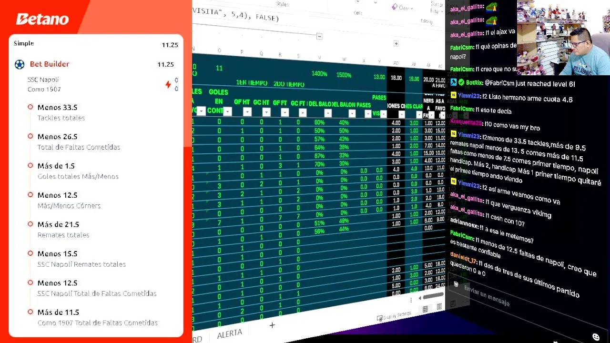Image resolution: width=610 pixels, height=343 pixels.
Task: Click the 'Menos 33.5' selection
Action: (57, 108)
